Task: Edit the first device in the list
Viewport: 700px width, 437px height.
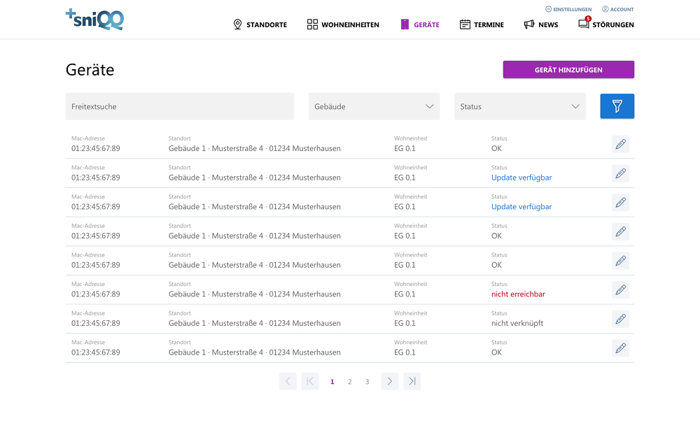Action: [x=620, y=145]
